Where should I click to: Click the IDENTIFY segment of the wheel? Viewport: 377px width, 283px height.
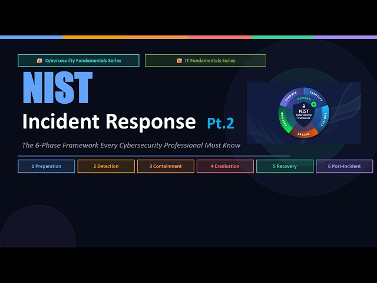click(317, 96)
